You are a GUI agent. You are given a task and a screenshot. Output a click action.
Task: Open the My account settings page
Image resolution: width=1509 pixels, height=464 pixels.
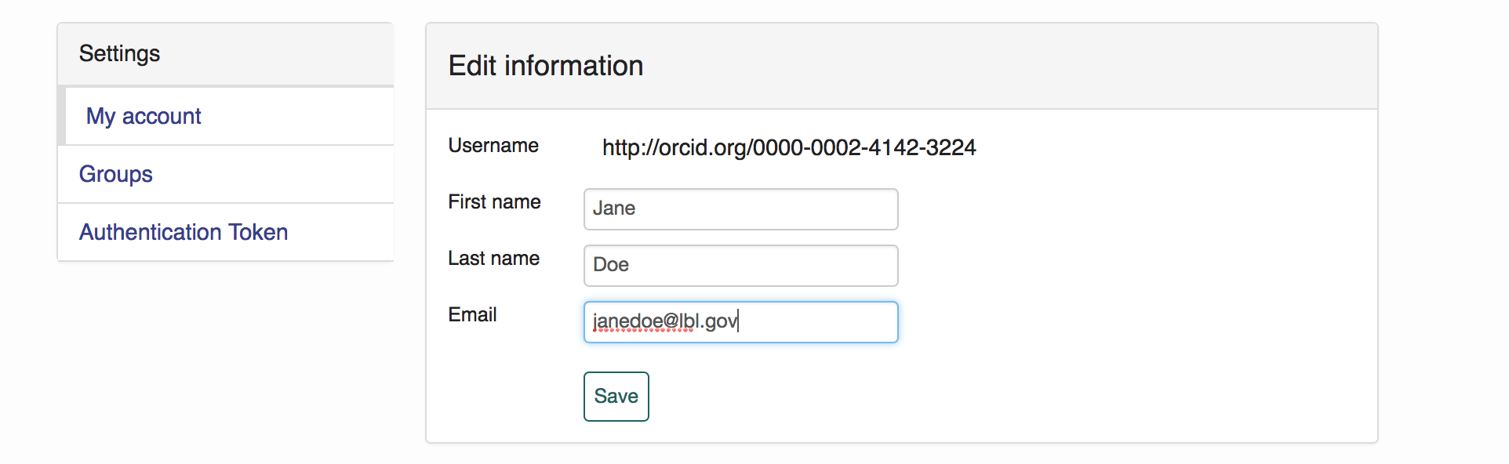coord(144,116)
